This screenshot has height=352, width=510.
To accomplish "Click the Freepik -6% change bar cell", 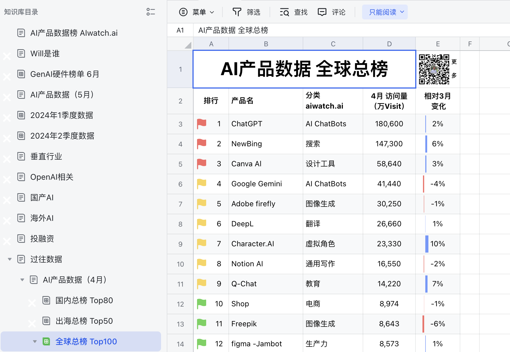I will pos(438,324).
